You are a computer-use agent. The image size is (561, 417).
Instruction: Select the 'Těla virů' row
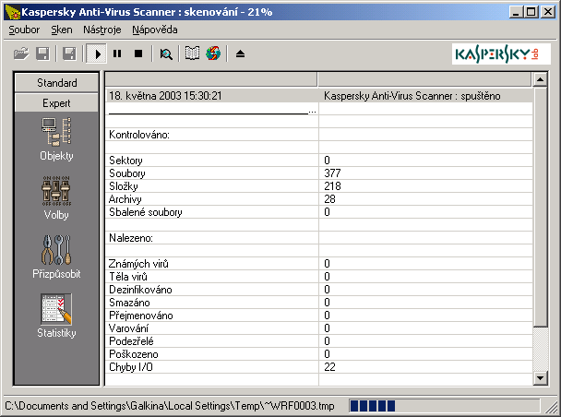pyautogui.click(x=318, y=277)
